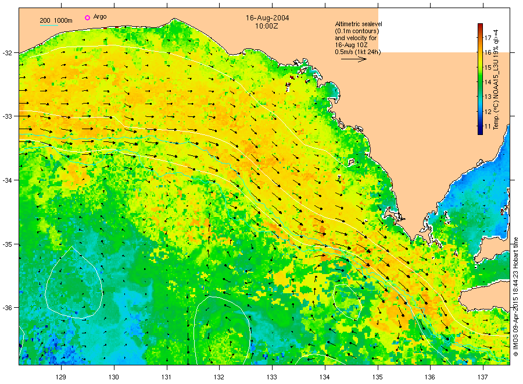The image size is (523, 384).
Task: Click the IMOS copyright timestamp text
Action: point(515,297)
